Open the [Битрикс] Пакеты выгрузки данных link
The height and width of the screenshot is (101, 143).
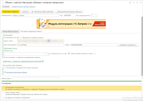[23, 7]
